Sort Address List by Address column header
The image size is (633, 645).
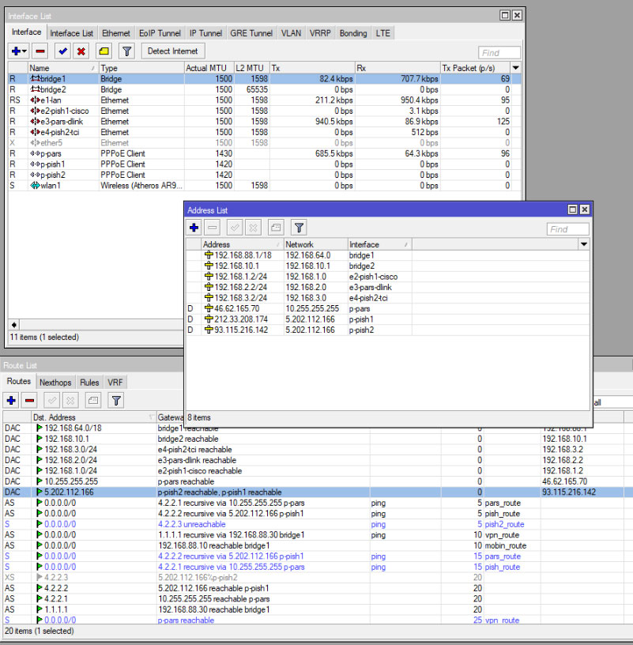coord(243,244)
